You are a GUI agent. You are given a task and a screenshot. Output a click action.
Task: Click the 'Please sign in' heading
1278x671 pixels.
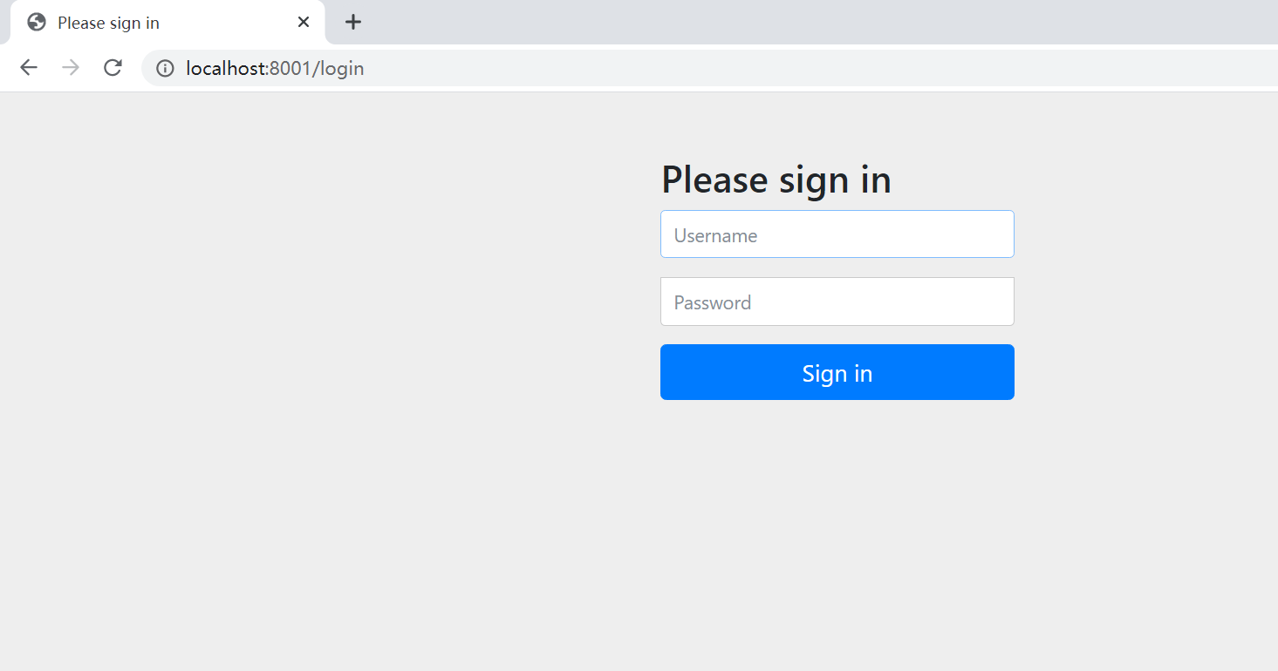(x=776, y=180)
